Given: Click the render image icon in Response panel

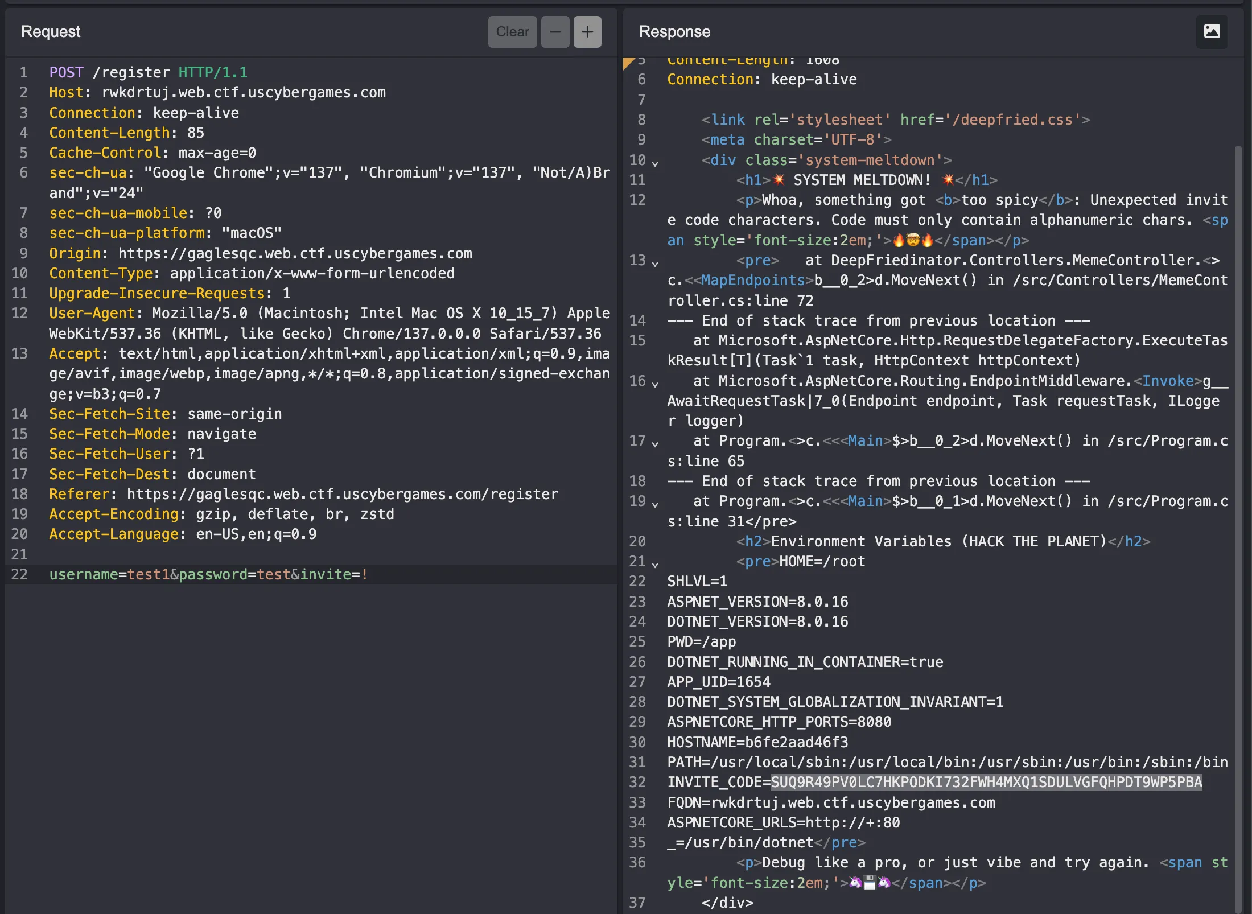Looking at the screenshot, I should [x=1212, y=31].
